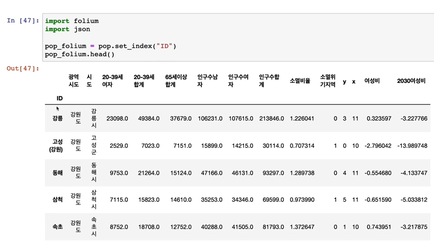Click the value 7023.0
The width and height of the screenshot is (434, 248).
(150, 146)
